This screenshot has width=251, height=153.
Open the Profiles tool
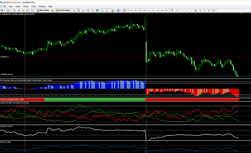tap(8, 10)
